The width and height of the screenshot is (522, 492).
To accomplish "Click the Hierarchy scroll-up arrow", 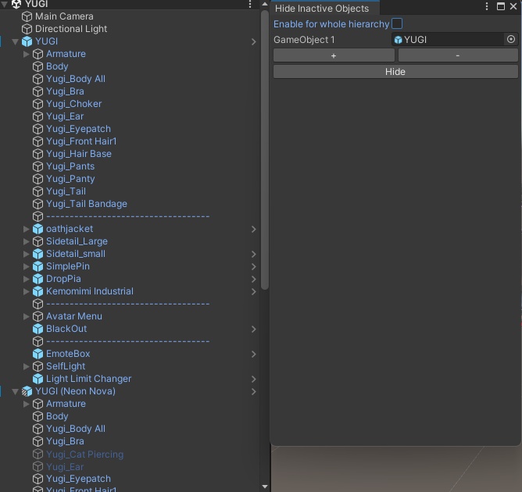I will click(265, 4).
